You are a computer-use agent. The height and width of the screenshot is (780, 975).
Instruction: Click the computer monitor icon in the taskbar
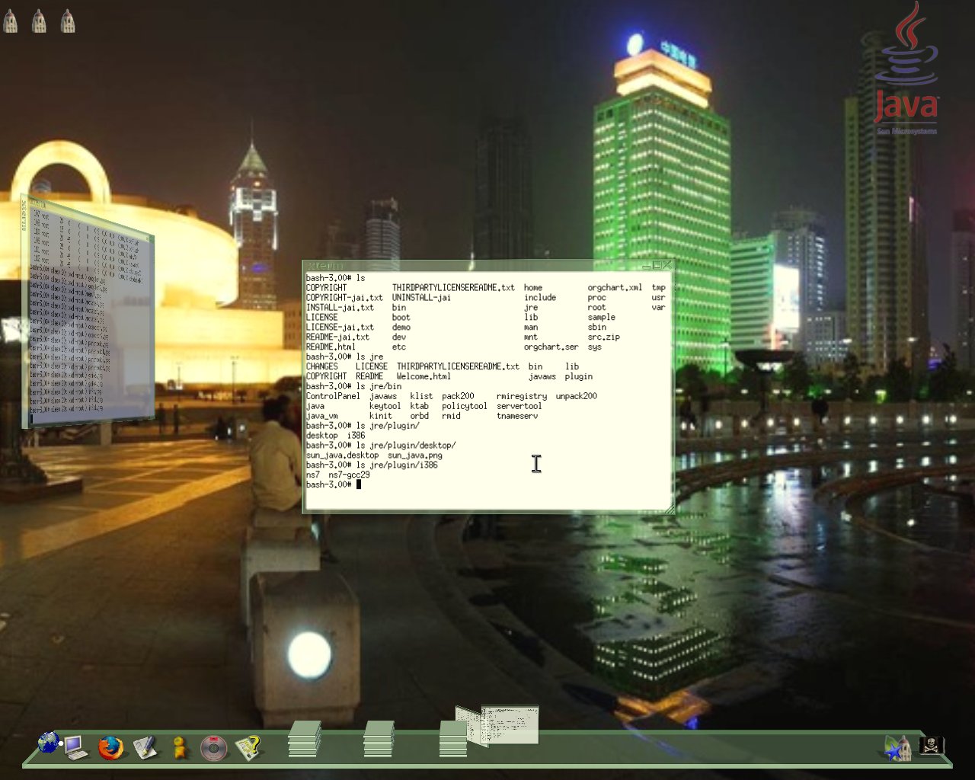tap(75, 747)
